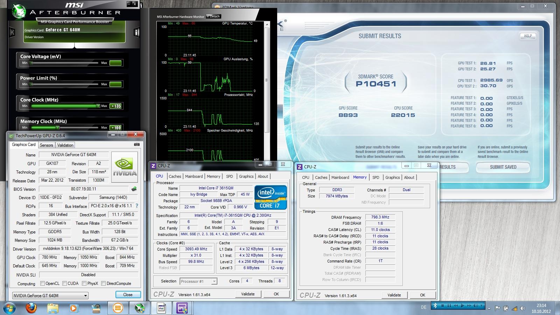Click the Core Voltage value field

pyautogui.click(x=115, y=63)
